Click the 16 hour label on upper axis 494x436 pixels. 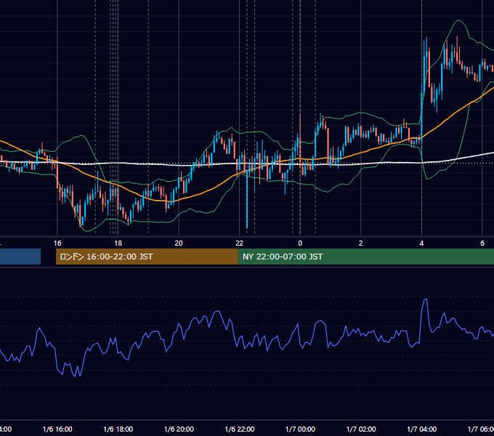tap(57, 243)
